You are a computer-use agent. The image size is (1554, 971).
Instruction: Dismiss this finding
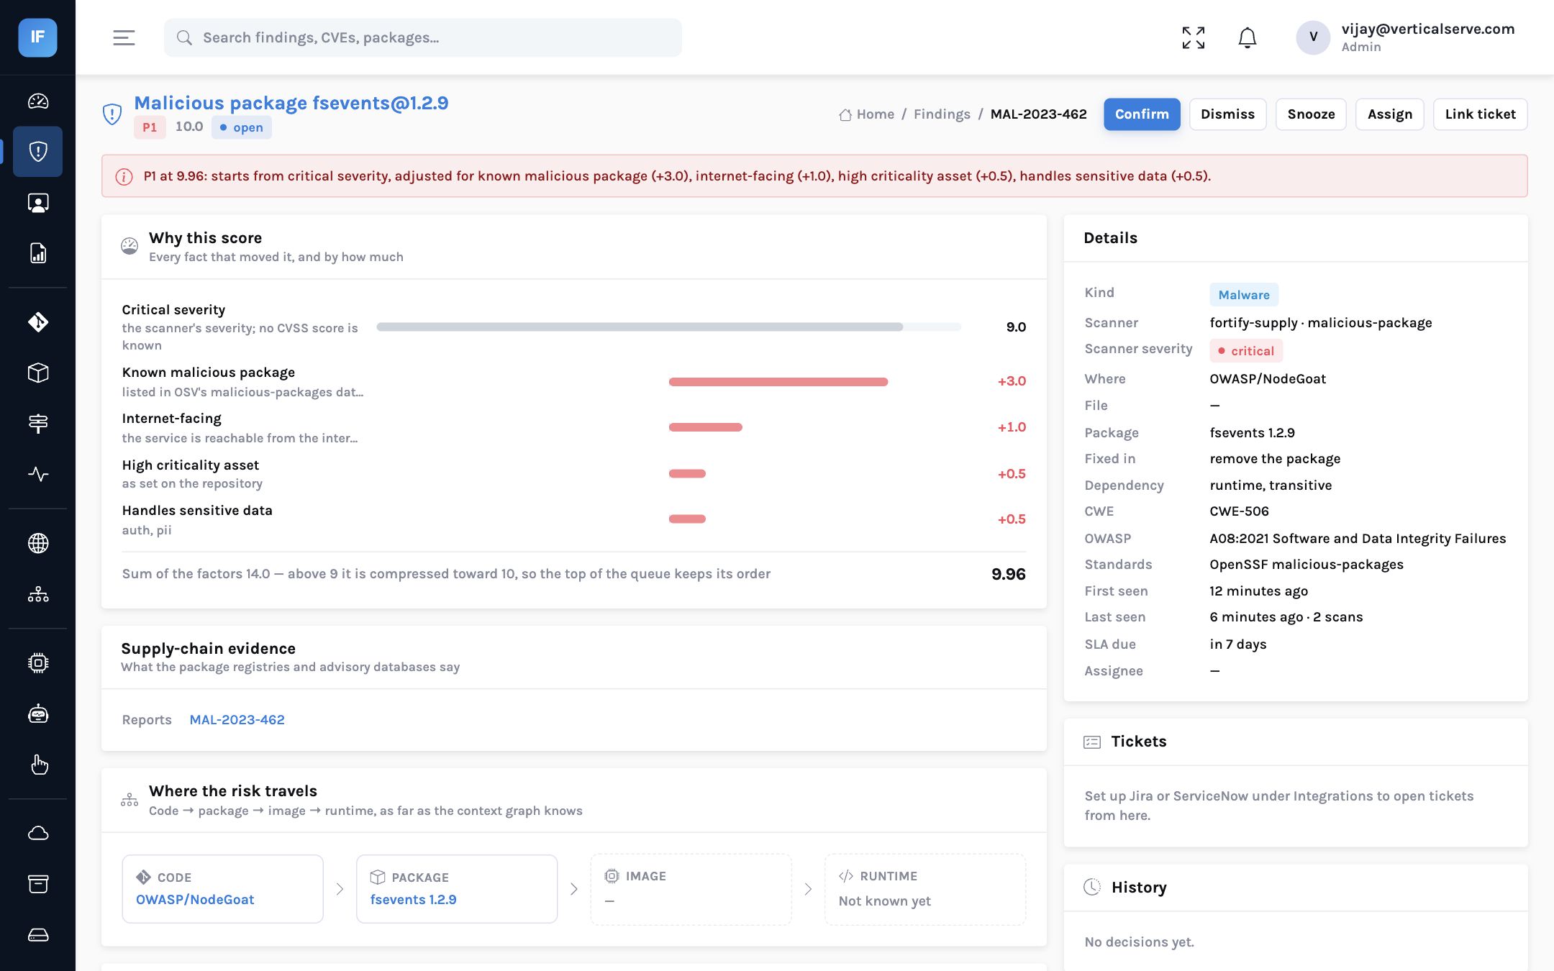[x=1227, y=114]
